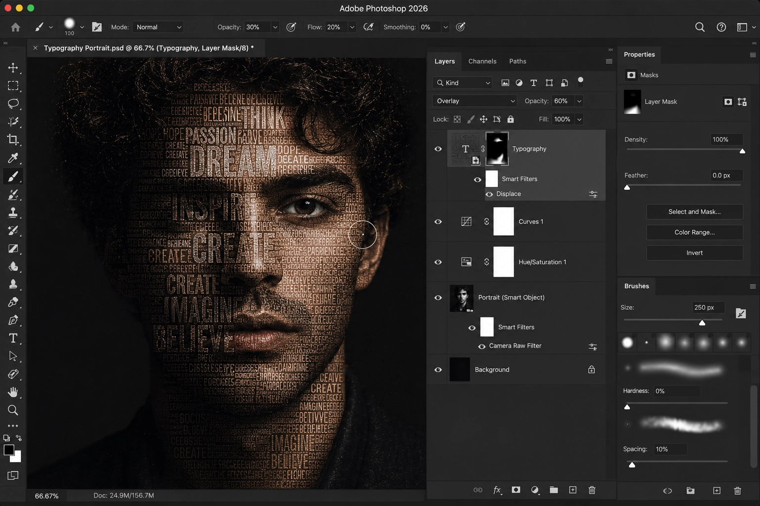Toggle Camera Raw Filter visibility
760x506 pixels.
481,346
